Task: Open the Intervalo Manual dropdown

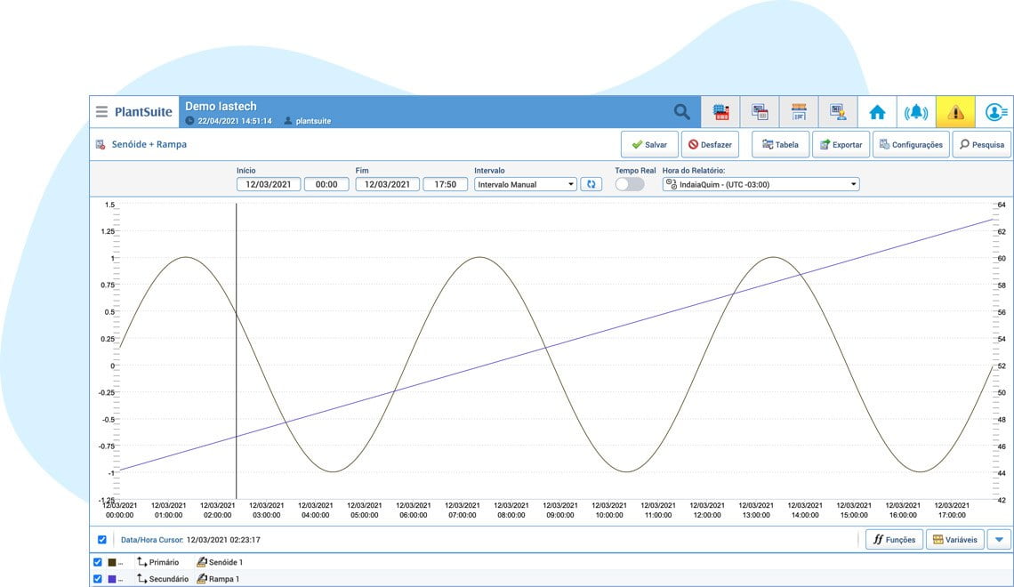Action: point(526,184)
